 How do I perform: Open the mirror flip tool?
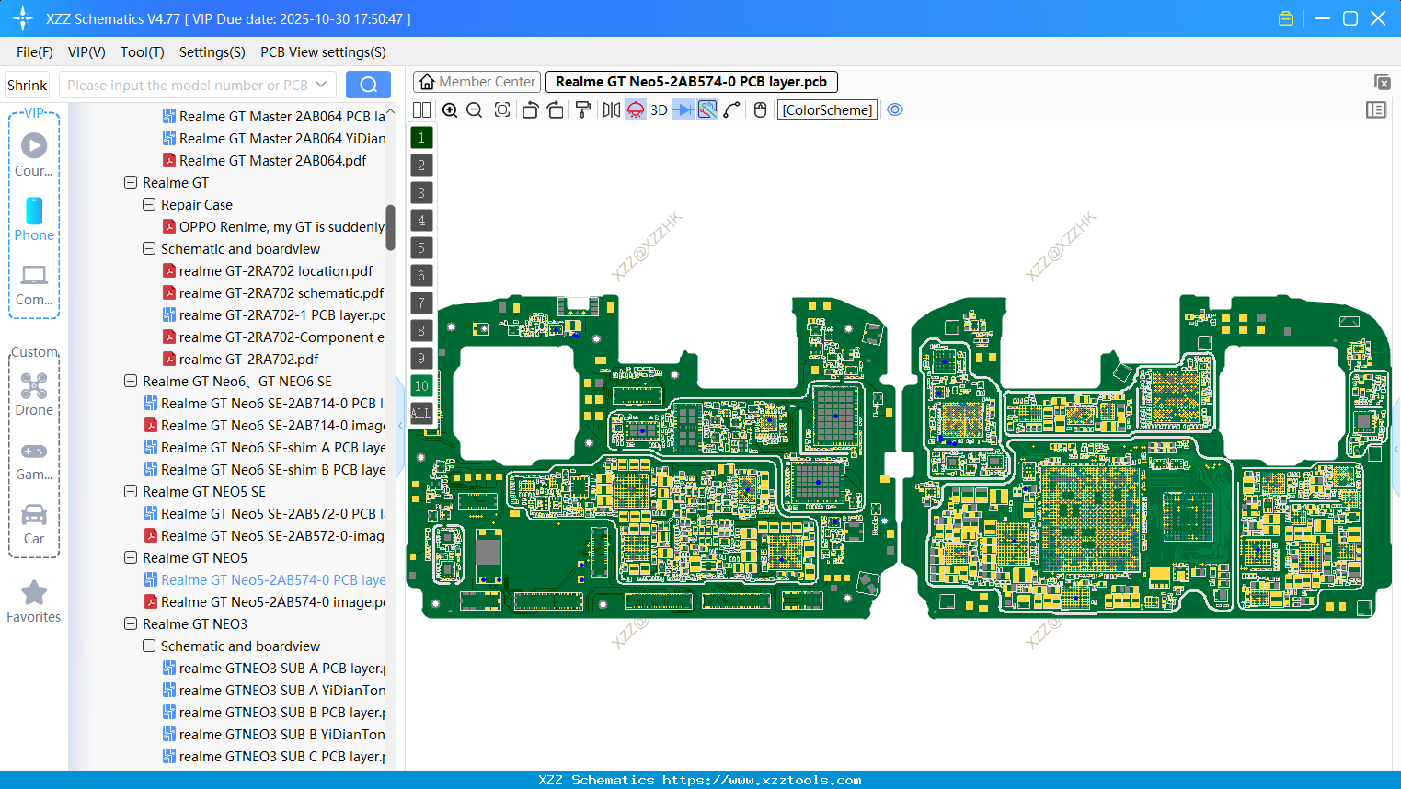pyautogui.click(x=611, y=109)
